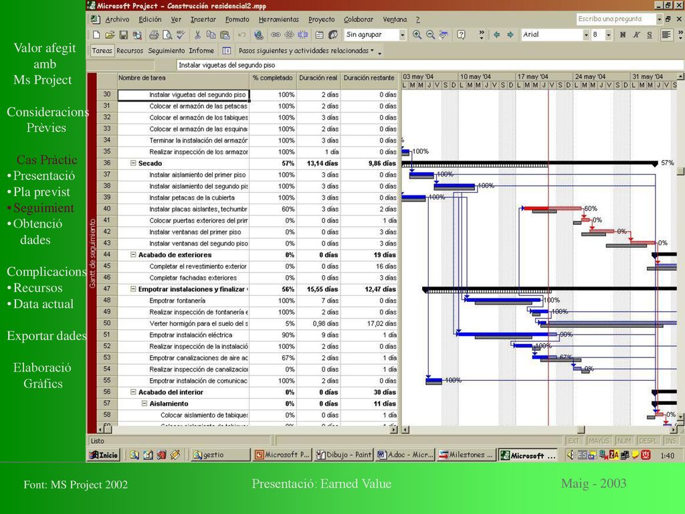Open the Sin agrupar group-by dropdown
Screen dimensions: 685x514
(402, 35)
